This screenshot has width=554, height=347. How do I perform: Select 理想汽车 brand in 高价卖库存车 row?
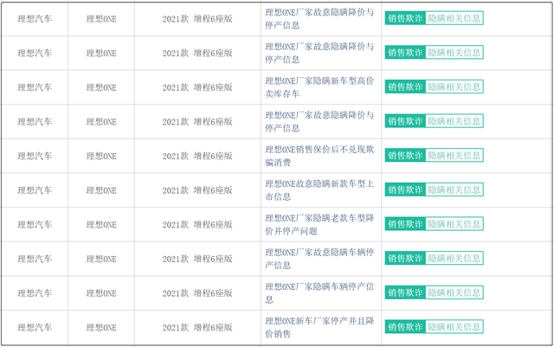click(35, 87)
